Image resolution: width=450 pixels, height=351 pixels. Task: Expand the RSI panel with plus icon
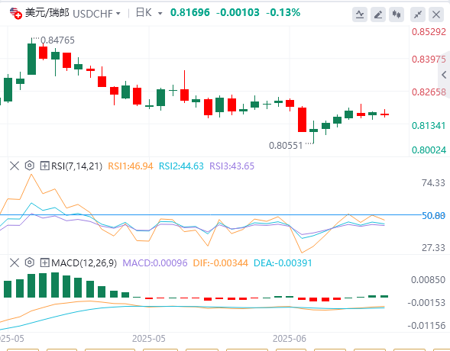pos(44,166)
